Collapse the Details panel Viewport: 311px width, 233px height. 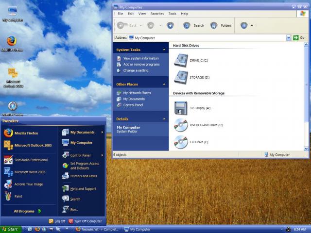[x=164, y=119]
